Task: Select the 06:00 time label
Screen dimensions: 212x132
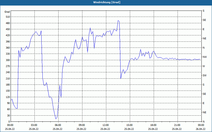Action: [58, 125]
